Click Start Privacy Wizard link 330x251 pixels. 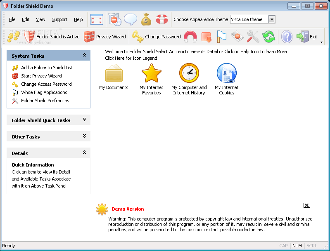coord(41,76)
